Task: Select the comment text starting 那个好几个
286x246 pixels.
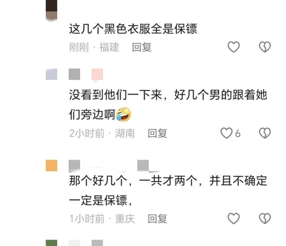Action: pyautogui.click(x=168, y=191)
